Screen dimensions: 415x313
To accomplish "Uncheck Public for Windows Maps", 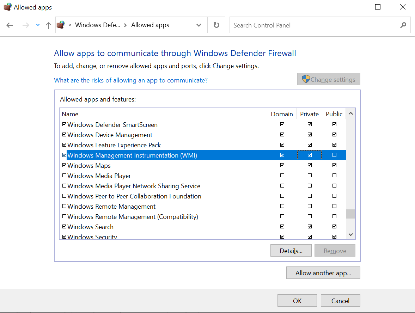I will tap(335, 165).
